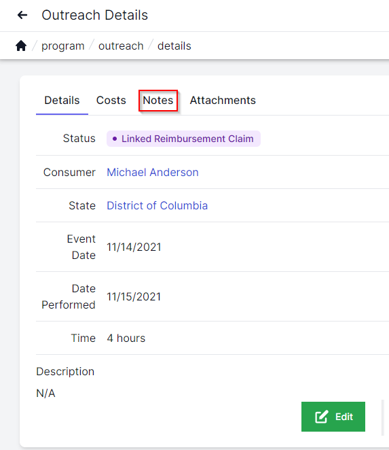Click the Description label

coord(65,371)
